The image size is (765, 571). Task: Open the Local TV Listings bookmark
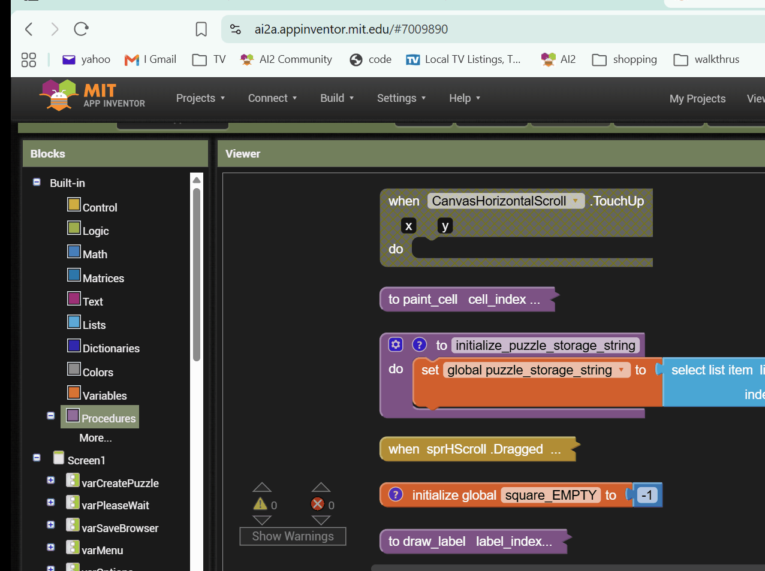click(x=463, y=59)
